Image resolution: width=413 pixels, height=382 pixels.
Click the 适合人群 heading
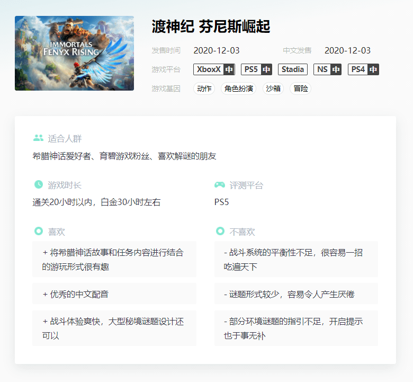tap(65, 138)
